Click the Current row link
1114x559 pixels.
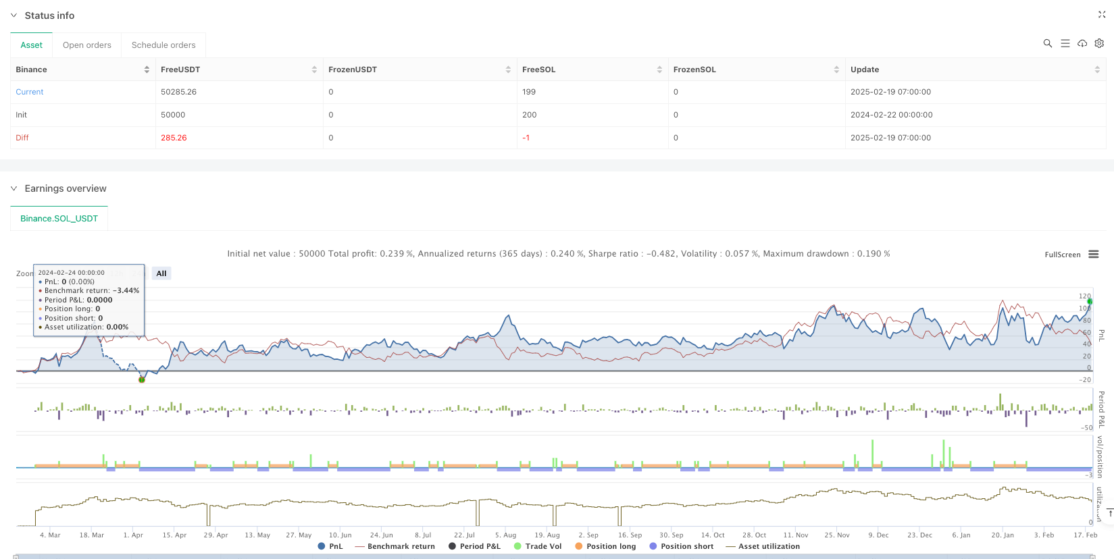(30, 92)
